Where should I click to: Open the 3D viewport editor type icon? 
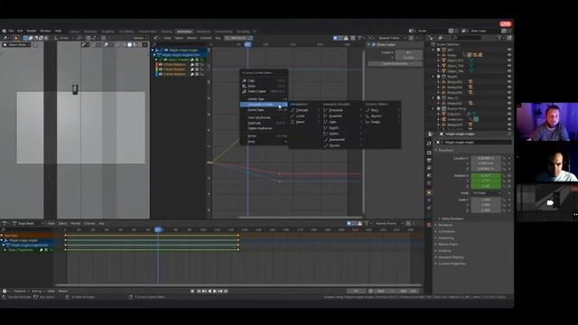[5, 38]
